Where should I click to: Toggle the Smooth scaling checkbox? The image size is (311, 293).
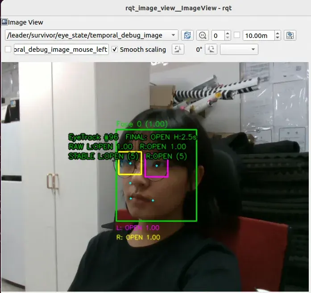point(115,49)
